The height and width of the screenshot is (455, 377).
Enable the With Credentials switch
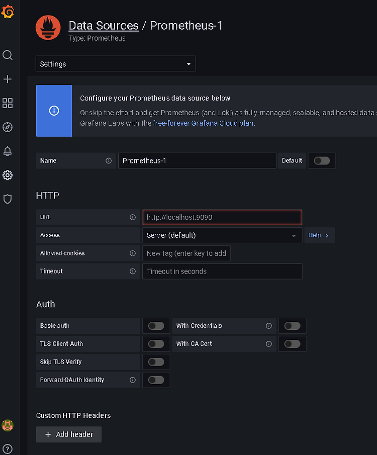click(x=292, y=326)
